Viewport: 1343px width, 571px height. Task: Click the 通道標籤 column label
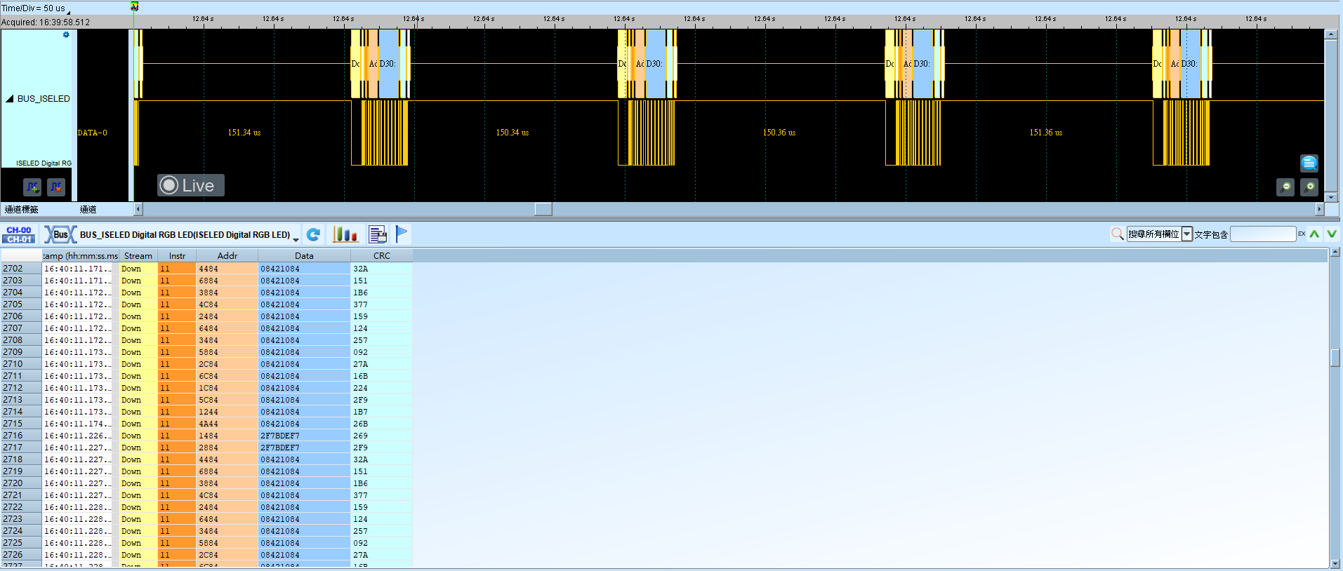click(22, 209)
